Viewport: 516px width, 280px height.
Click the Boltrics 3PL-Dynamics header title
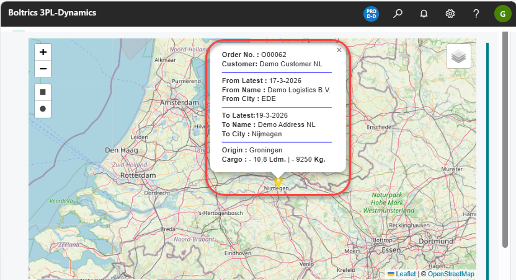click(52, 13)
